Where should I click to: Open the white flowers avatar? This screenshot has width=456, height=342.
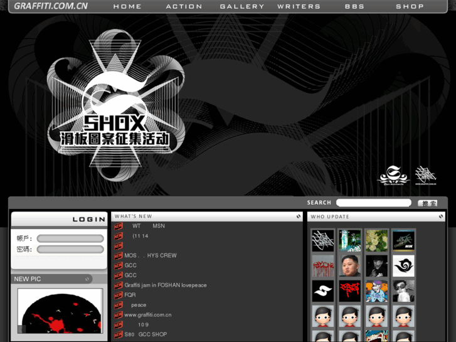click(376, 240)
